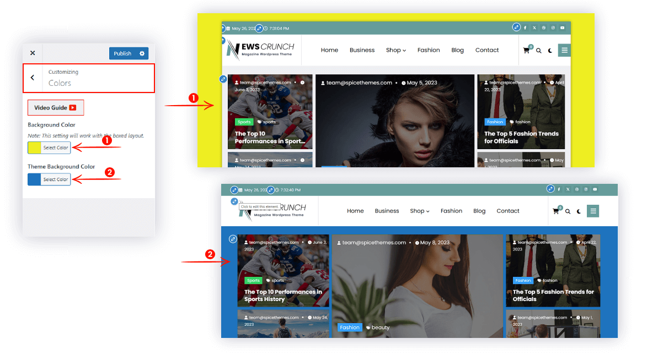Open 'The Top 10 Performances in Sport...' post
658x355 pixels.
pyautogui.click(x=270, y=137)
